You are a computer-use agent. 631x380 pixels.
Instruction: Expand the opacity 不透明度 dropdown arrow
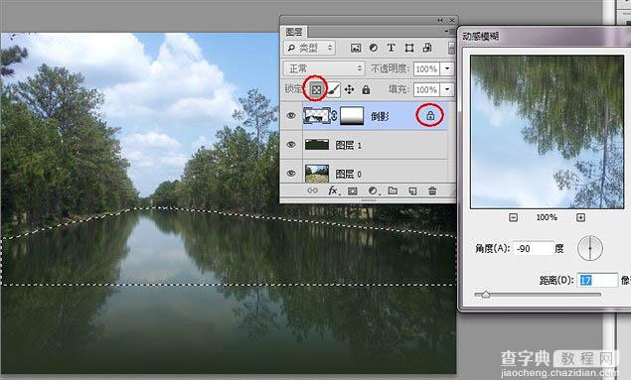[x=447, y=68]
